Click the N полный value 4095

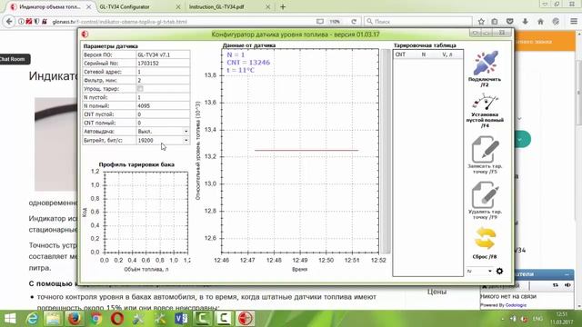click(x=163, y=105)
